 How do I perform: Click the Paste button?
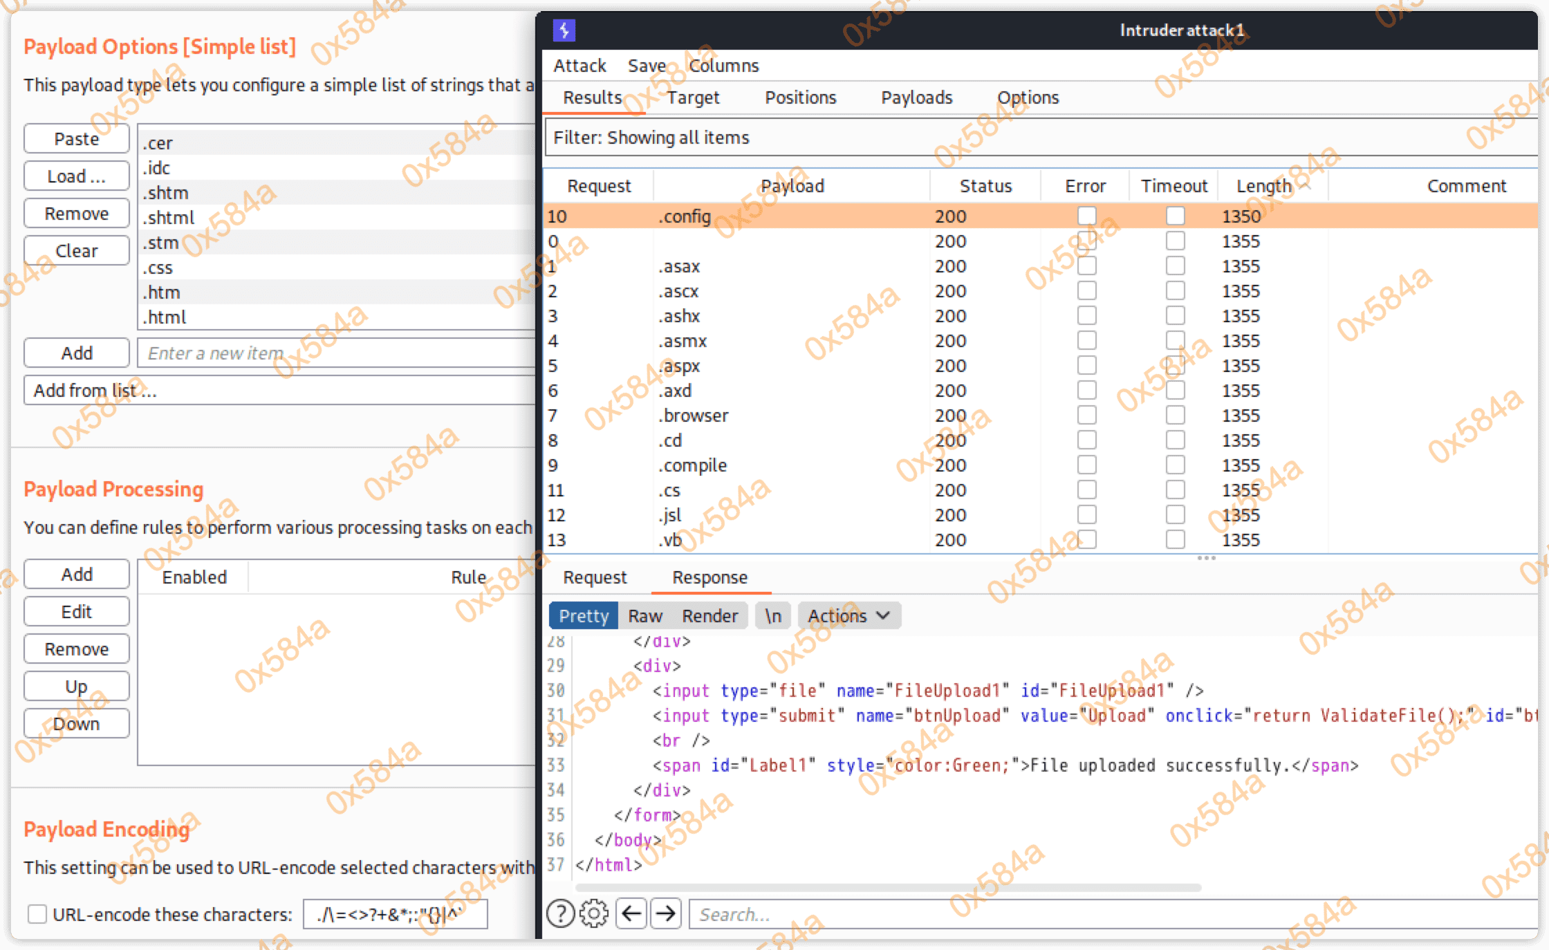(x=76, y=139)
